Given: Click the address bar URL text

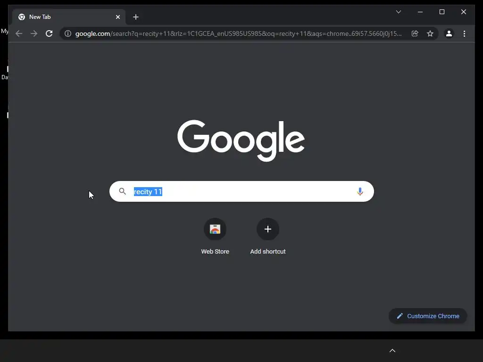Looking at the screenshot, I should pos(238,33).
